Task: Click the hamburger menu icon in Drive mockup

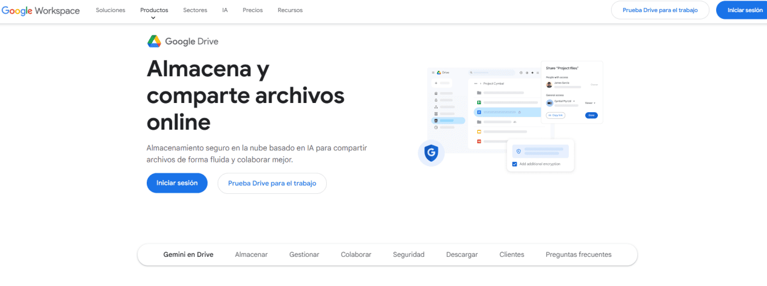Action: tap(433, 73)
